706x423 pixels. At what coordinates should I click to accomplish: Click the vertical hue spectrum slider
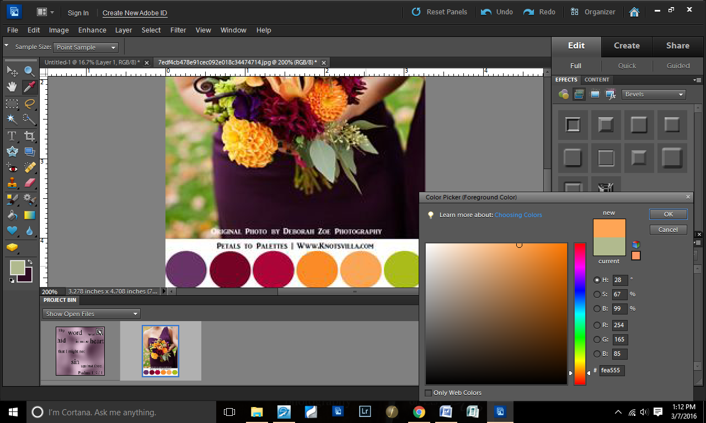(580, 314)
